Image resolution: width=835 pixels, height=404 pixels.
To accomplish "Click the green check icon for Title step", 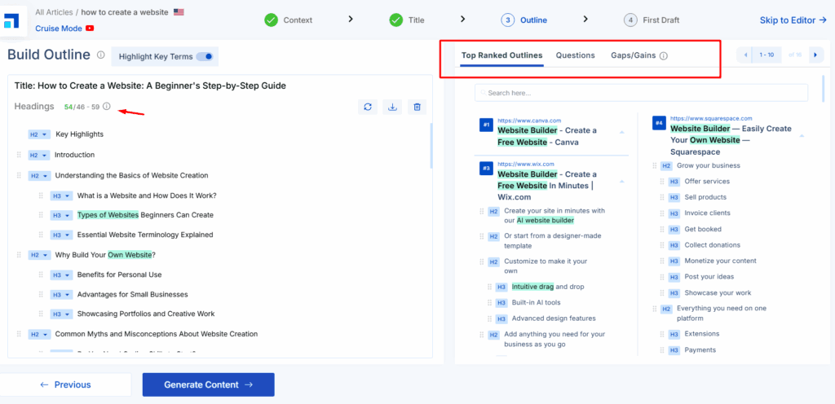I will point(395,20).
